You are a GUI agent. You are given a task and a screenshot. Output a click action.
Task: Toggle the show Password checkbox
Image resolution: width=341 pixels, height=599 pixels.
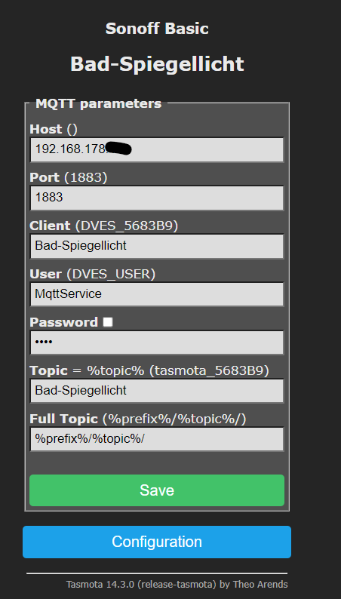tap(108, 322)
